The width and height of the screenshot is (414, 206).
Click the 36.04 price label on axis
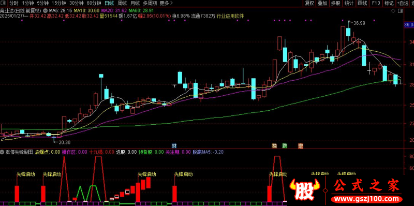[409, 25]
